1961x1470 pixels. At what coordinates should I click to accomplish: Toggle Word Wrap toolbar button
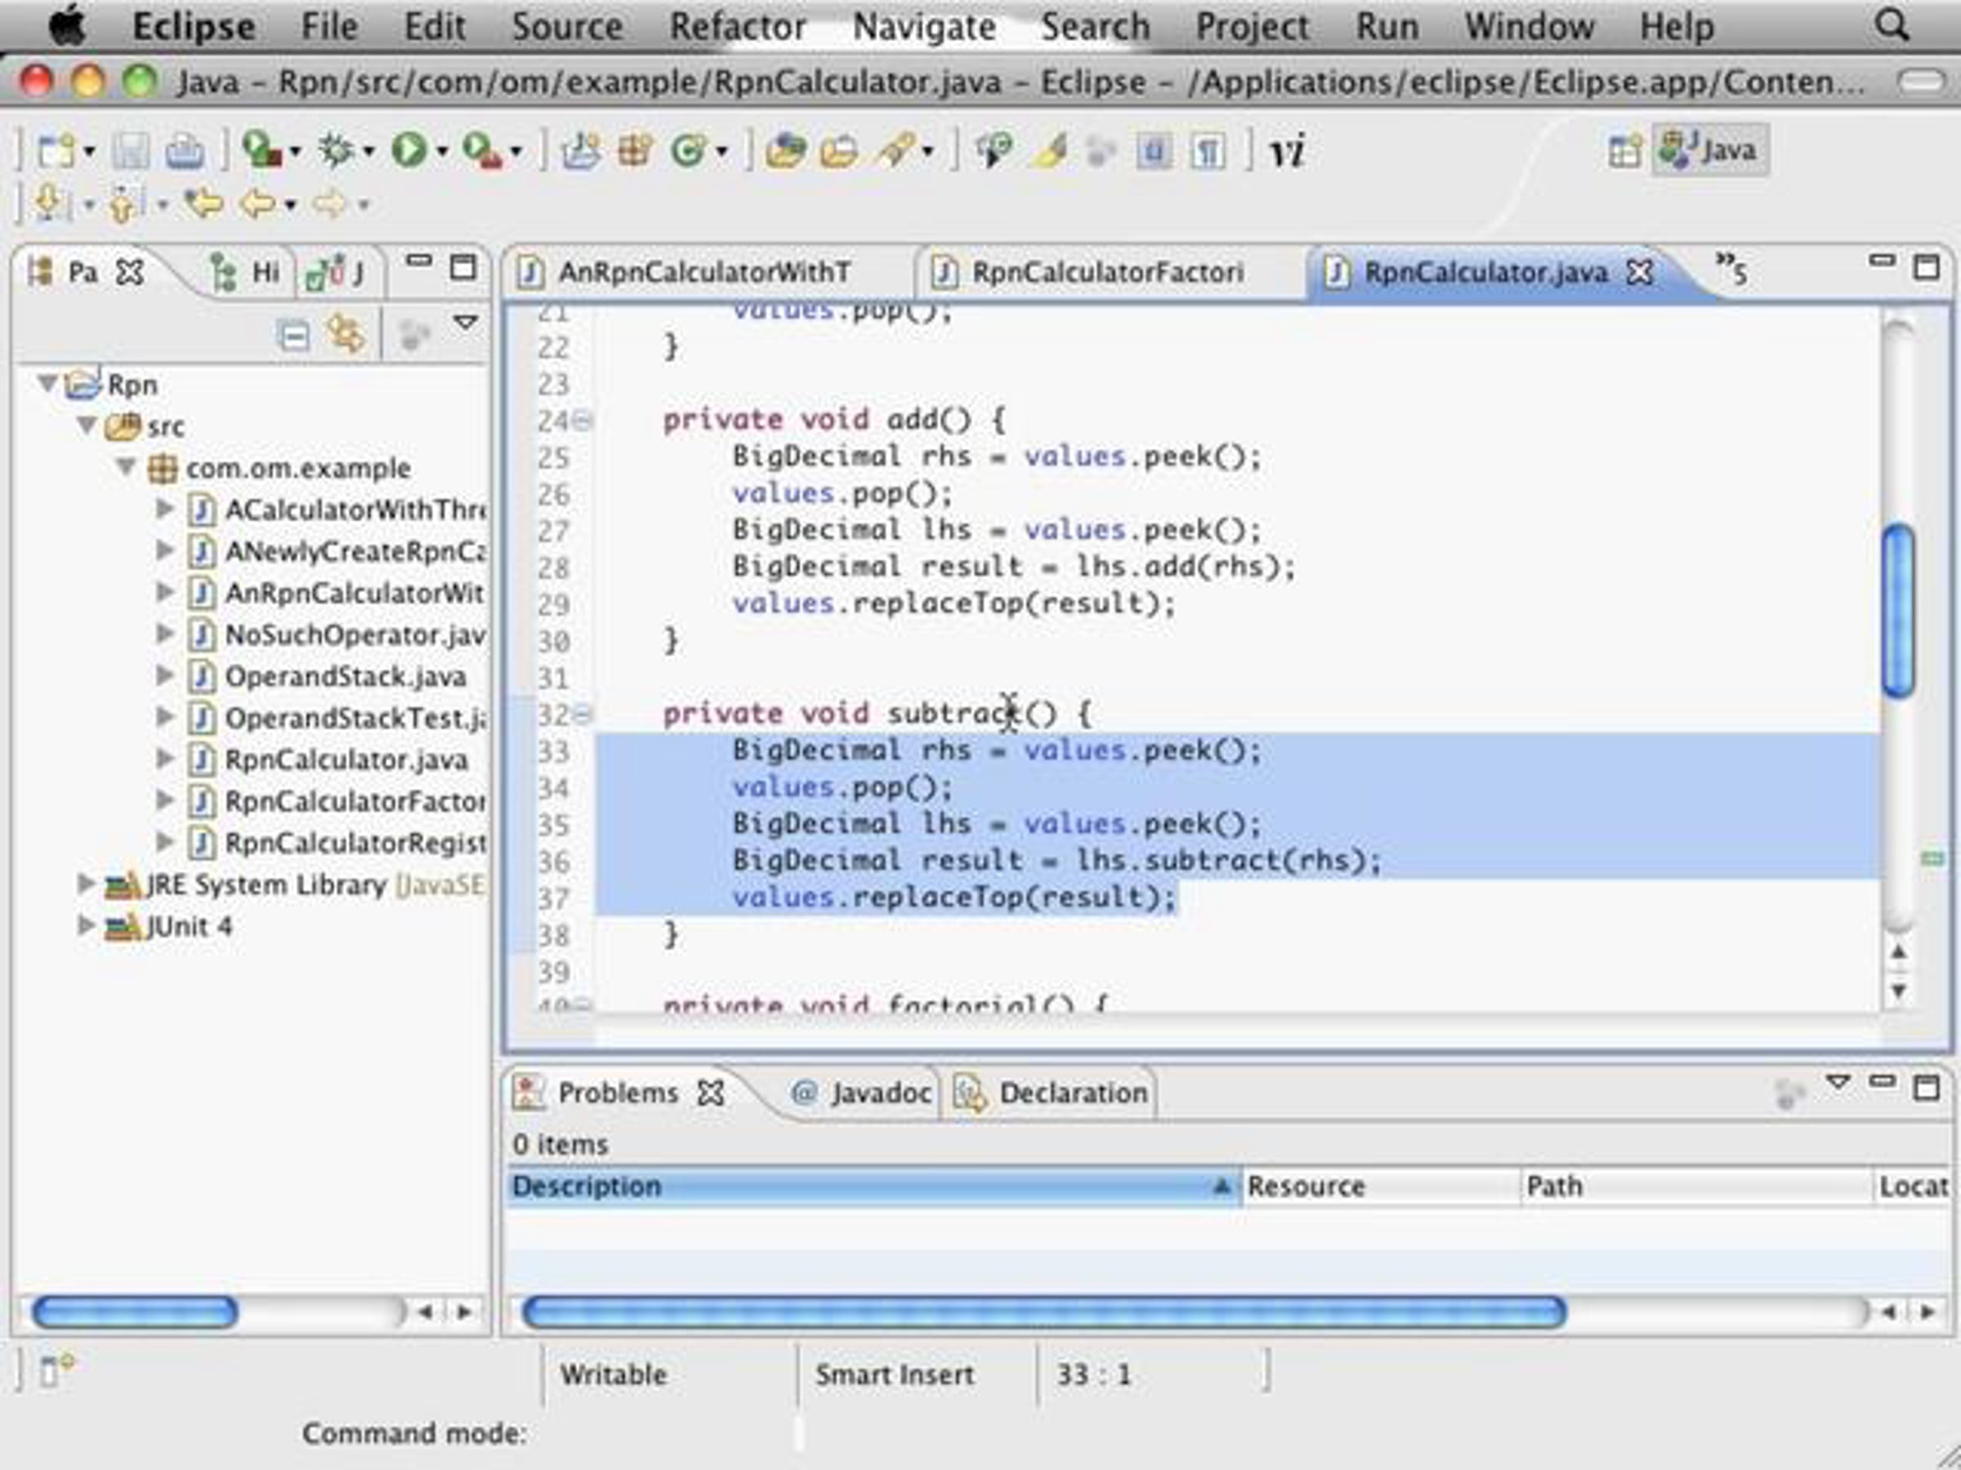click(1154, 150)
